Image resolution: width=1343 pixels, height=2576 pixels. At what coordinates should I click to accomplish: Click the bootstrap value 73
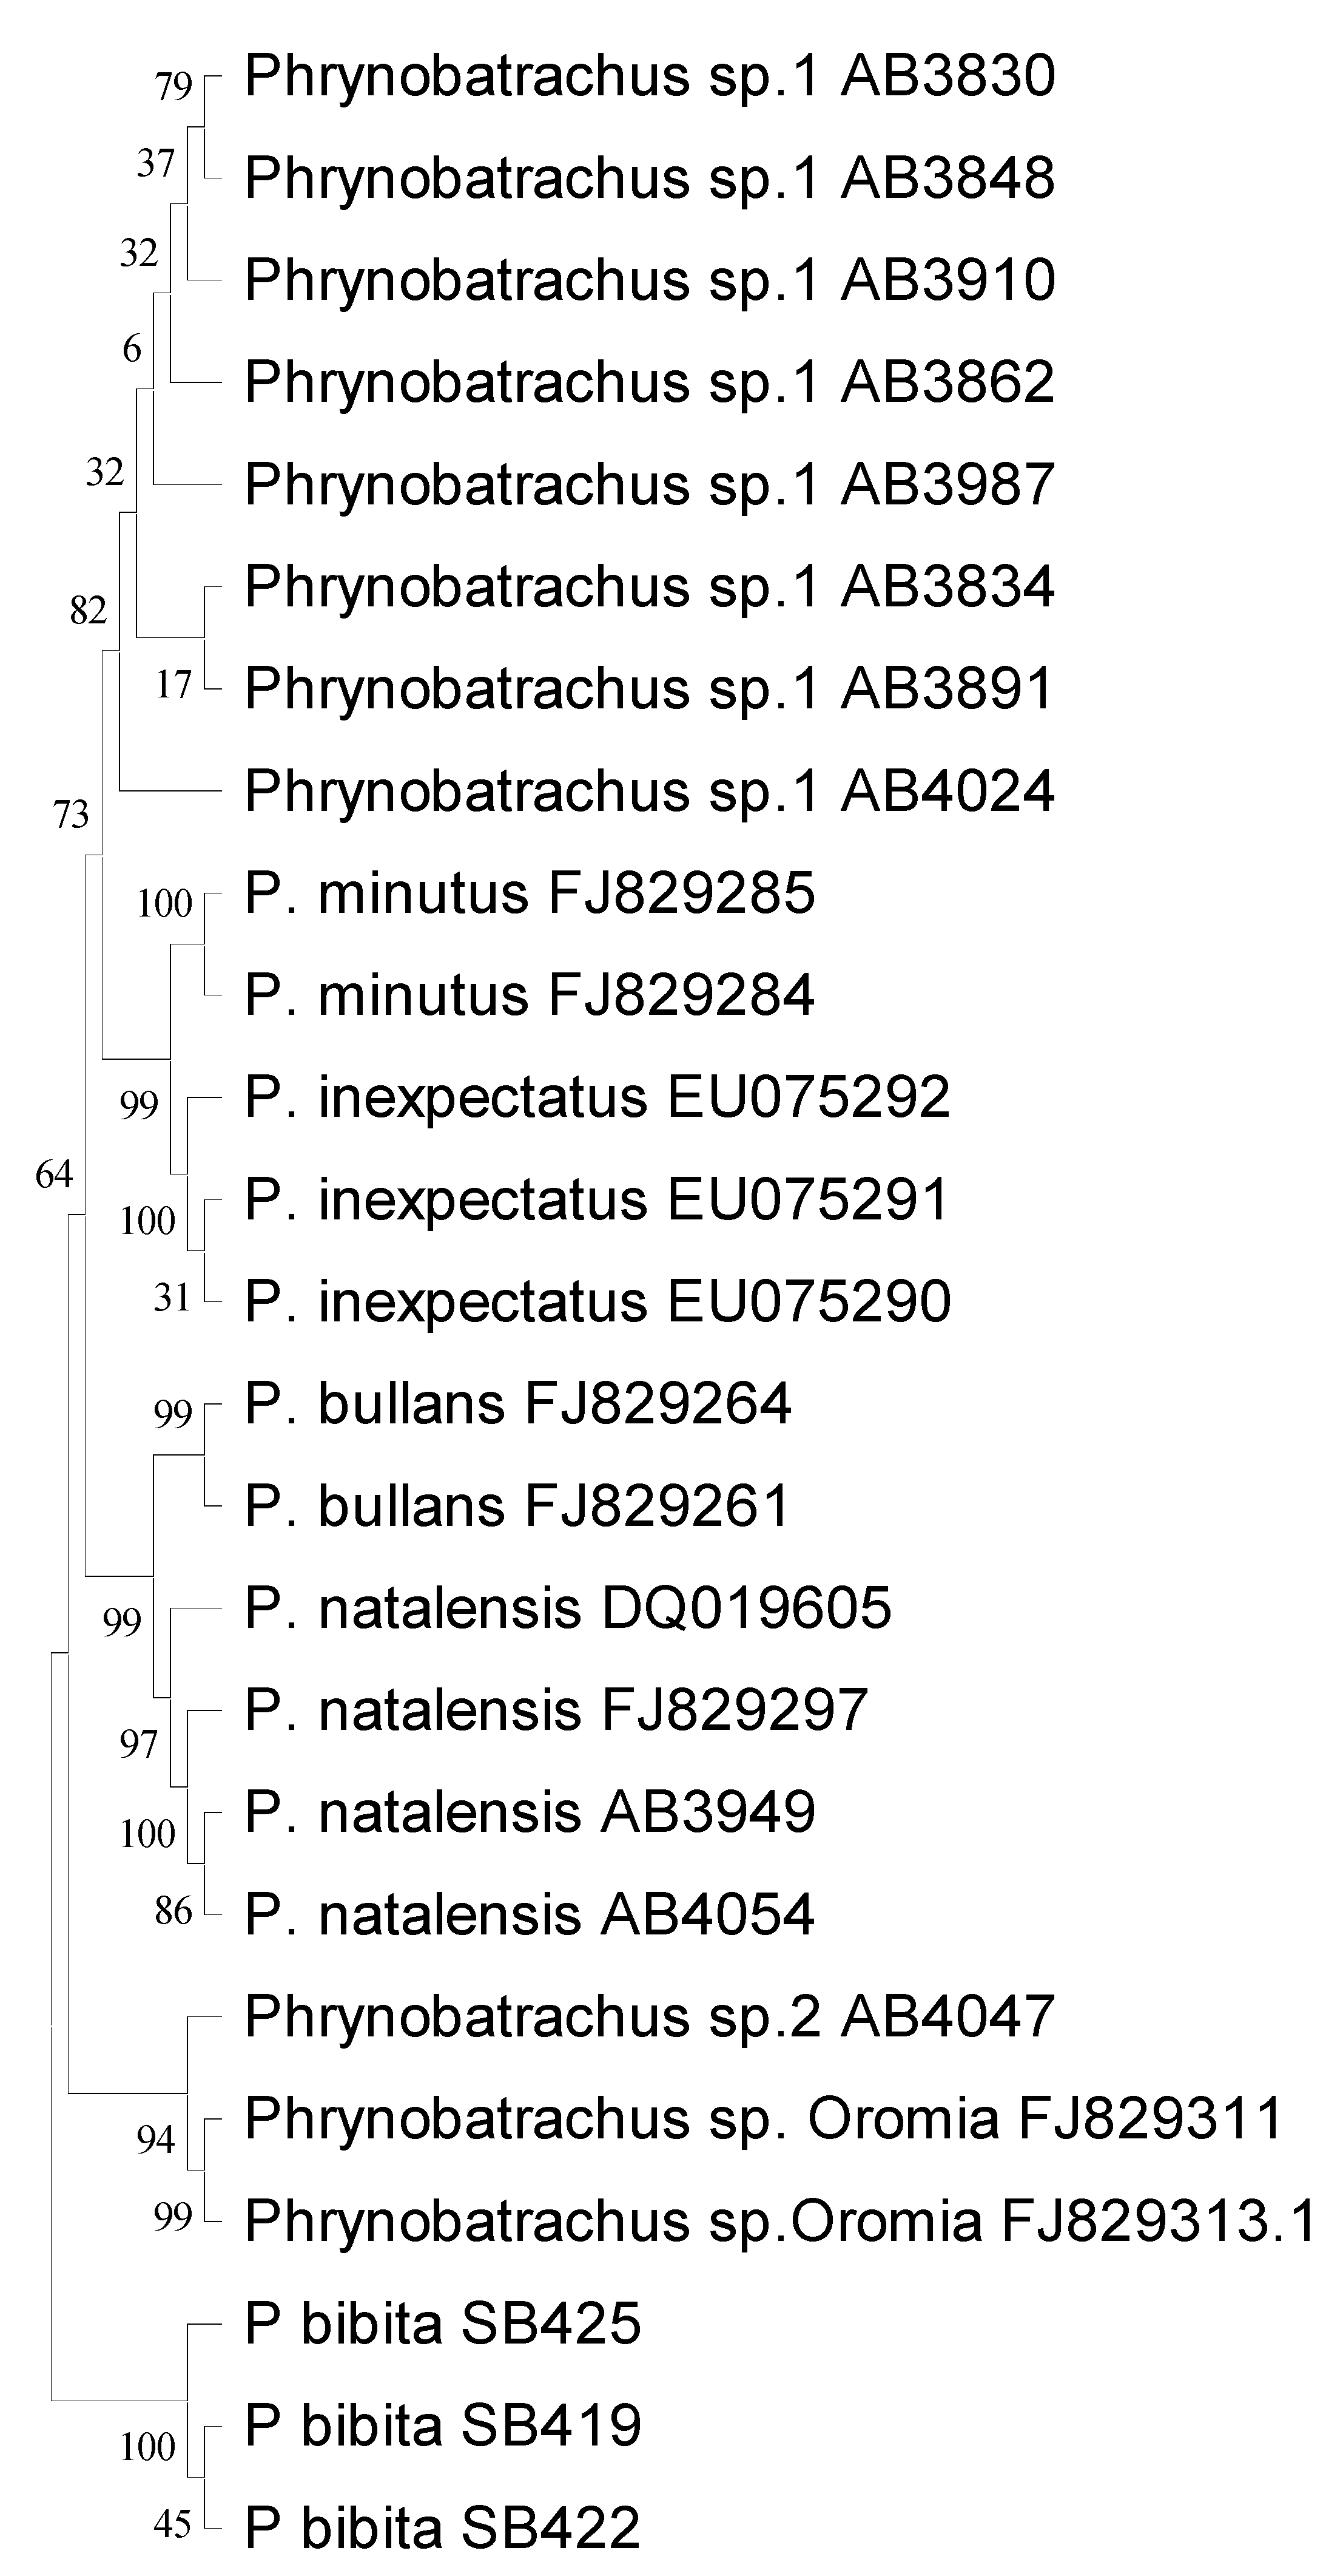tap(71, 815)
